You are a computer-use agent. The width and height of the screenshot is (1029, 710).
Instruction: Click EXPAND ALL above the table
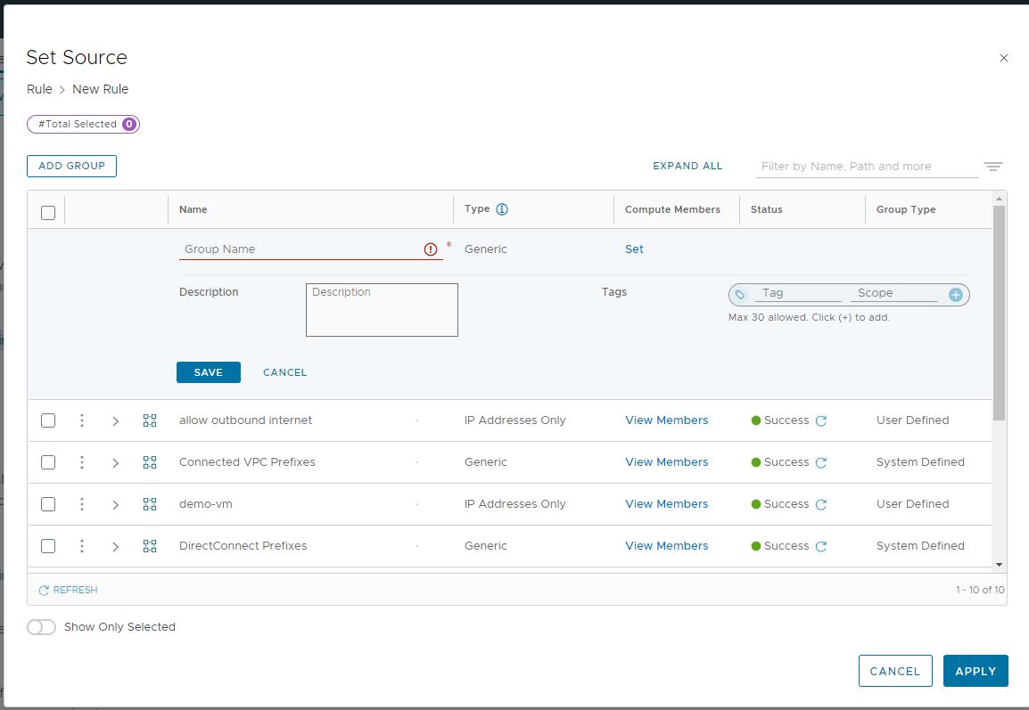687,166
